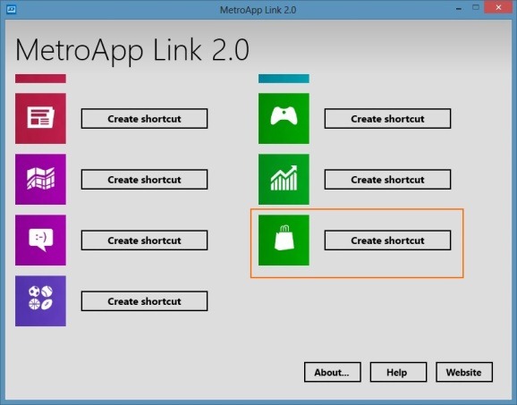This screenshot has height=405, width=517.
Task: Create shortcut for the Sports app
Action: (144, 301)
